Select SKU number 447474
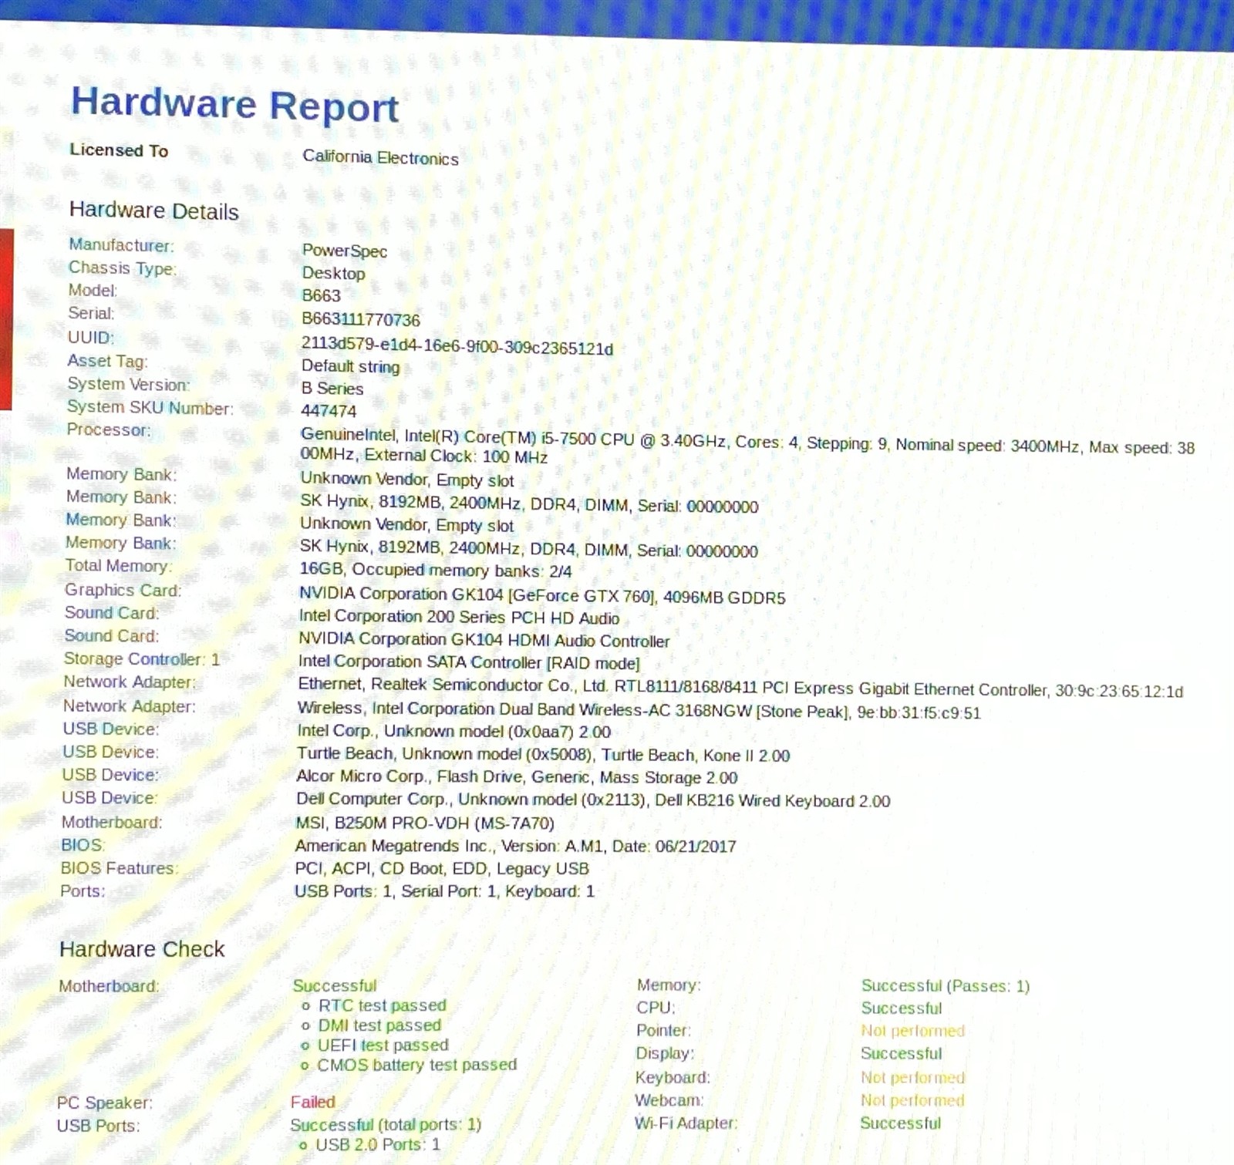 point(329,411)
